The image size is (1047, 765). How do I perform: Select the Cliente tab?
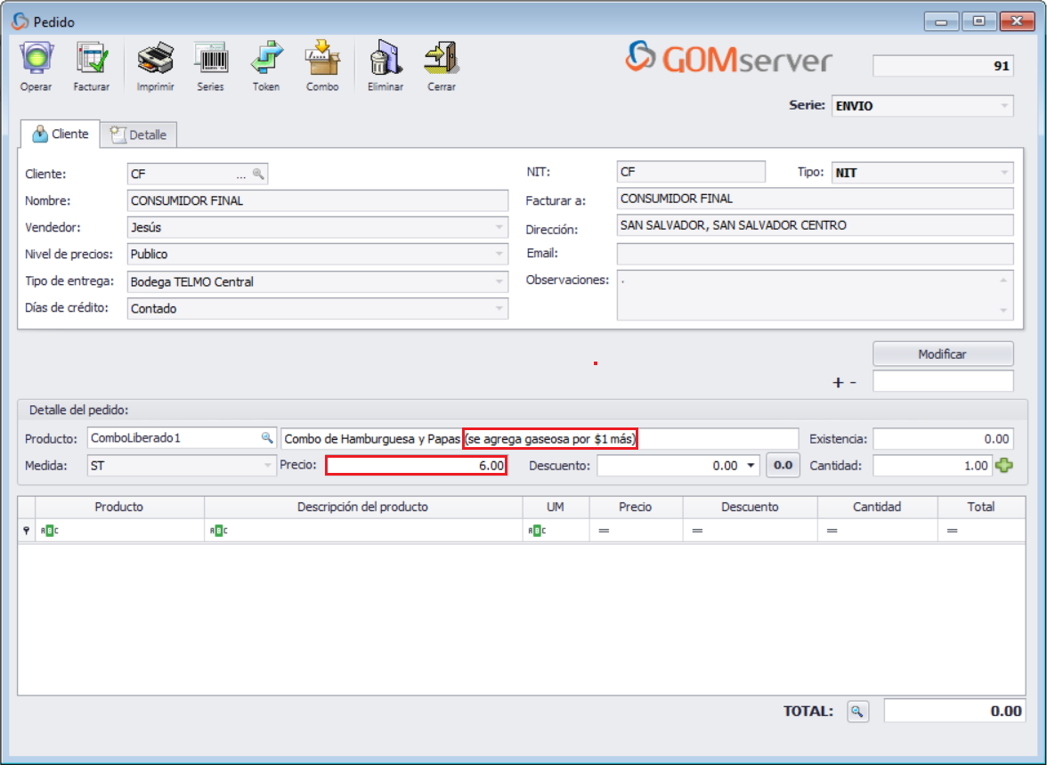click(x=60, y=134)
